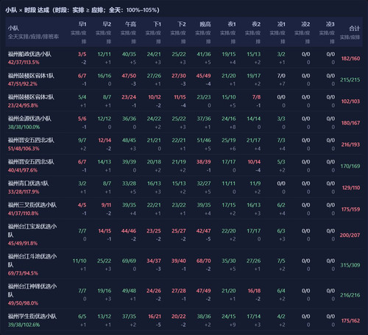The width and height of the screenshot is (368, 335).
Task: Click the cell value 68/70
Action: click(204, 261)
